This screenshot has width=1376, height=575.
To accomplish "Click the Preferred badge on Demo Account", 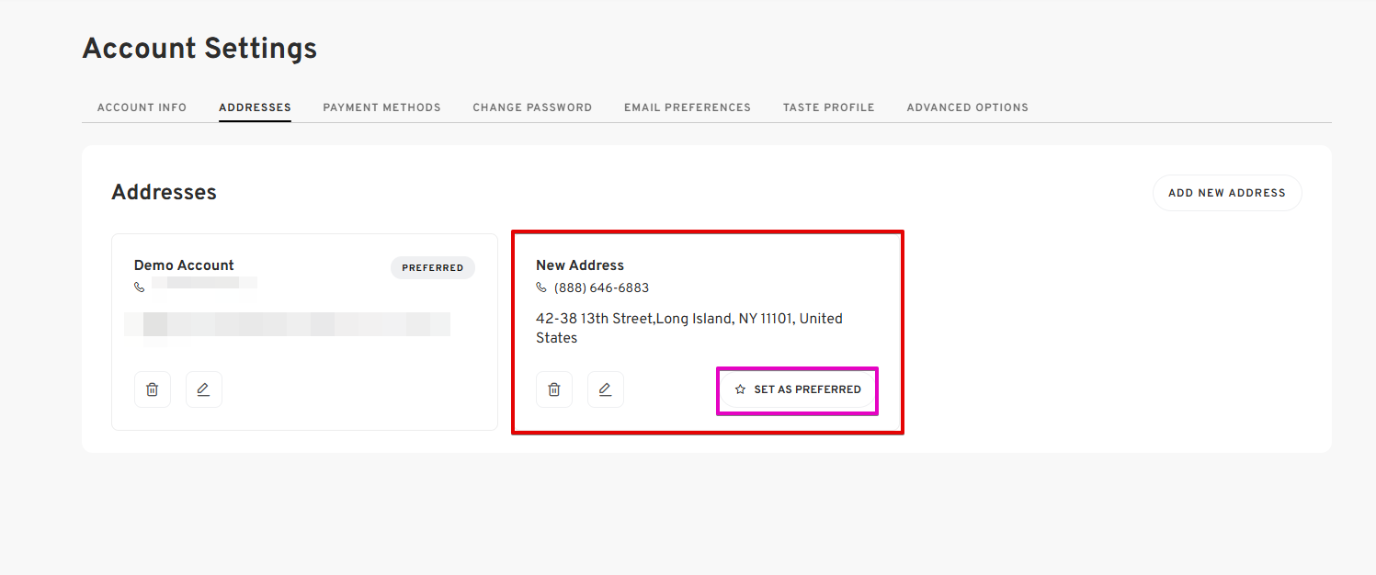I will [433, 268].
